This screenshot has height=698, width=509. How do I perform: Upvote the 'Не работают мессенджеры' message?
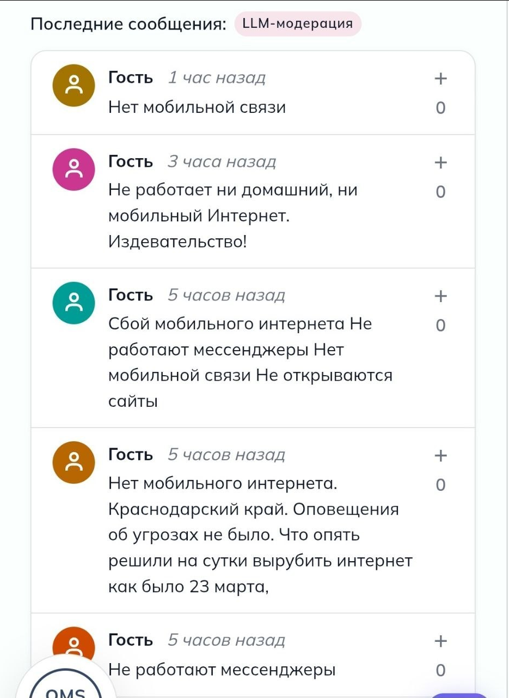440,641
